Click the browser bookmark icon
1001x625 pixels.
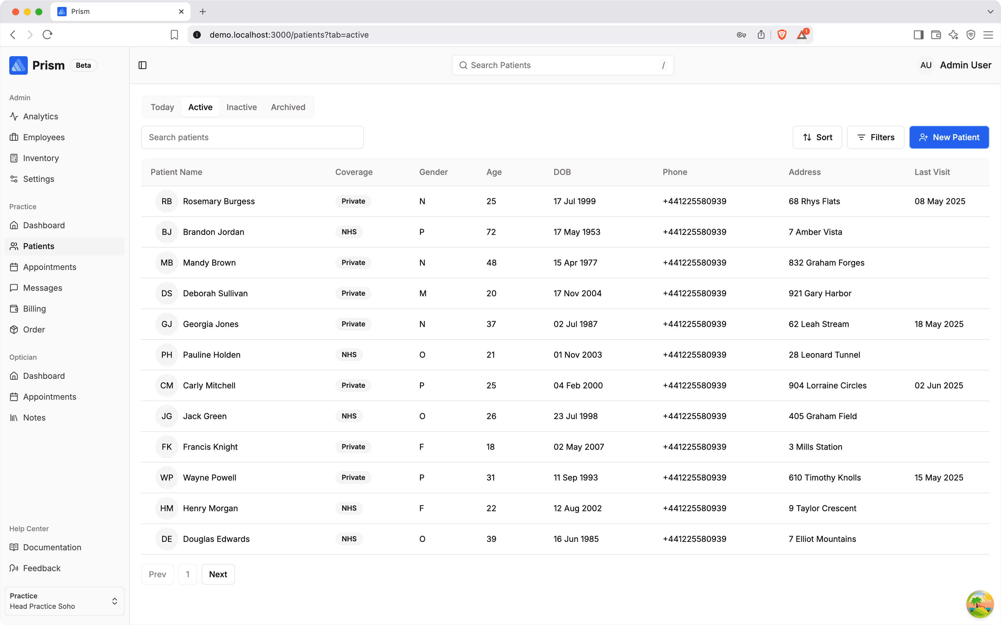coord(174,35)
